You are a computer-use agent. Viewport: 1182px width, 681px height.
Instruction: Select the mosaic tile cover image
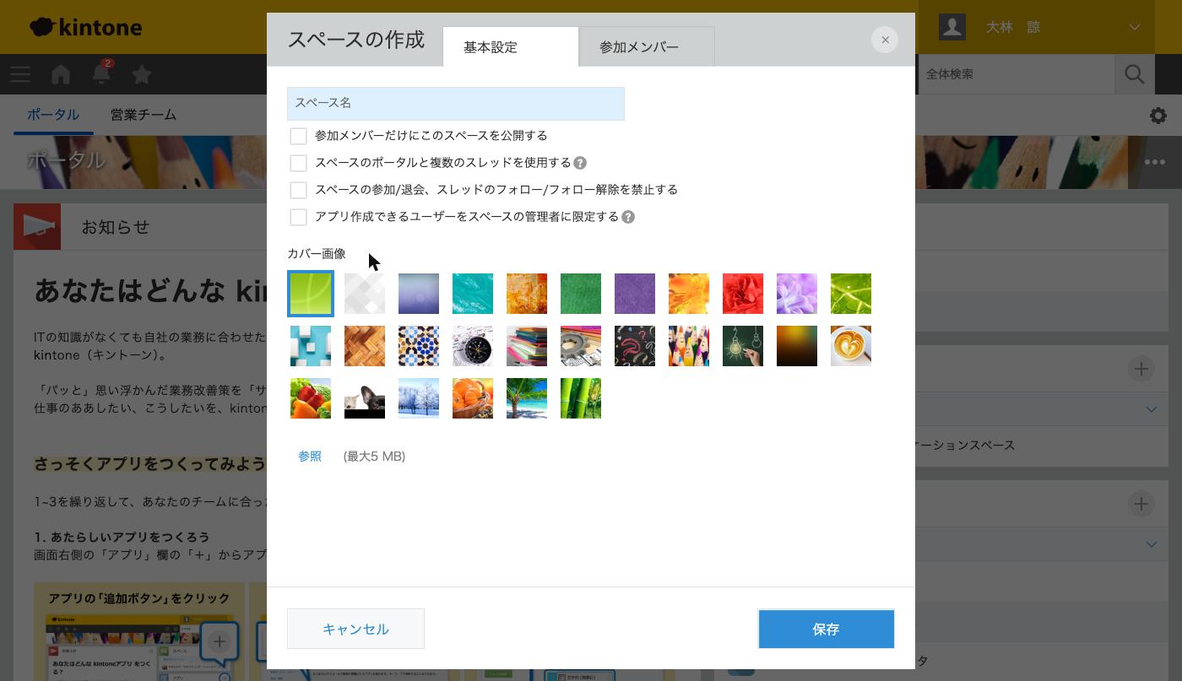[419, 346]
